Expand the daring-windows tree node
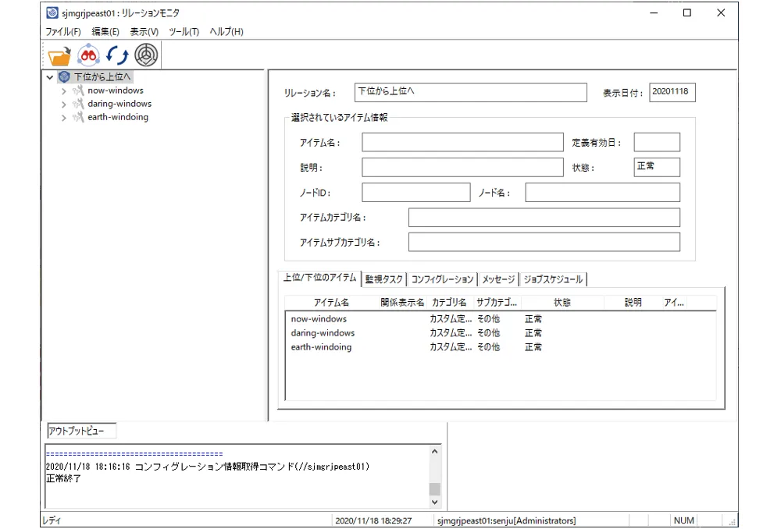 tap(64, 104)
